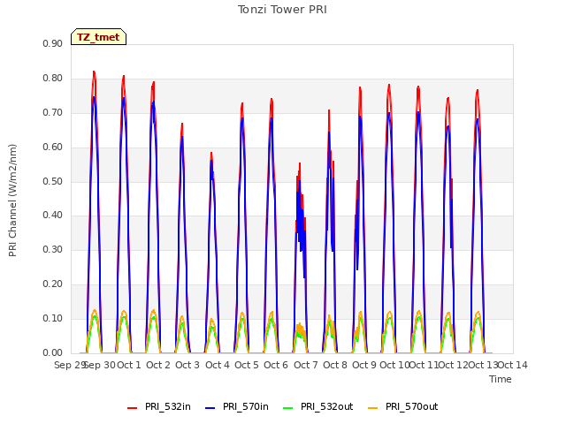Image resolution: width=566 pixels, height=424 pixels.
Task: Click the TZ_tmet annotation tag
Action: (98, 37)
